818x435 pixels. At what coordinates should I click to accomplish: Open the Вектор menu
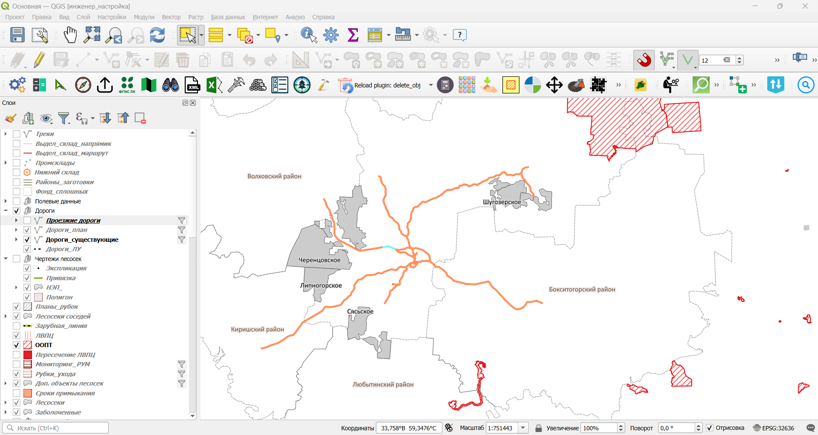point(171,17)
